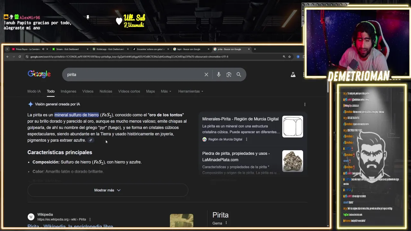Open the zoom magnifier icon in address bar

(x=284, y=56)
